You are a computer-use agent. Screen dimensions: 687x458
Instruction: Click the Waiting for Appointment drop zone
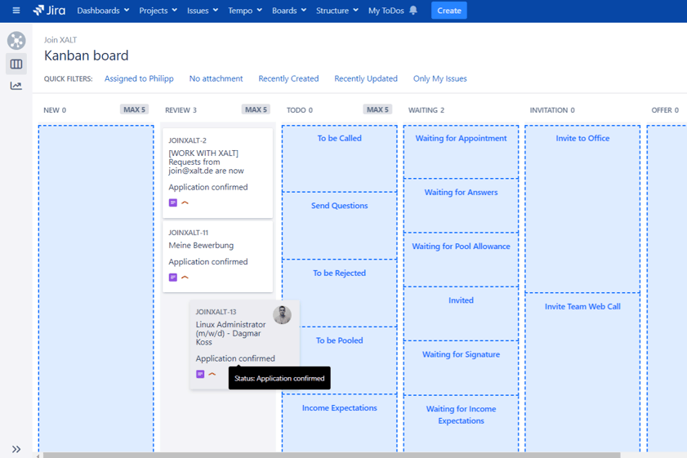[x=461, y=152]
